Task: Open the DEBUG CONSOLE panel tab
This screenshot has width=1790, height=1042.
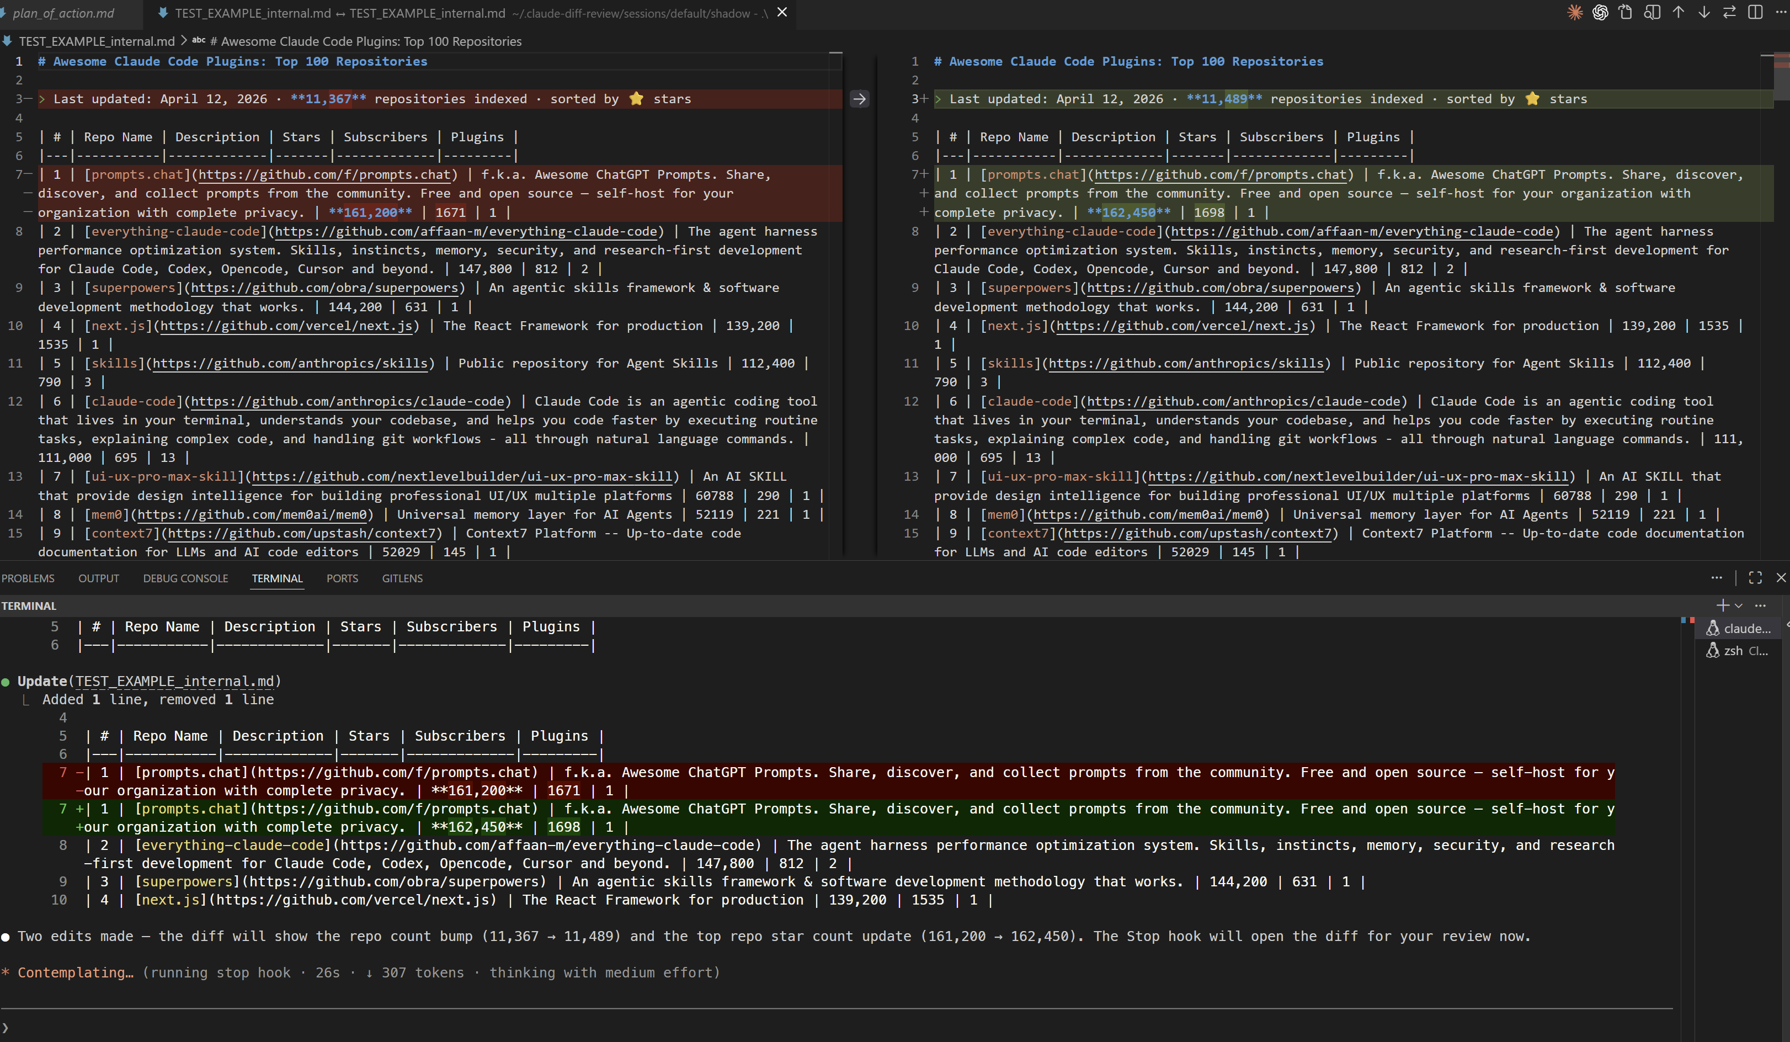Action: click(x=185, y=578)
